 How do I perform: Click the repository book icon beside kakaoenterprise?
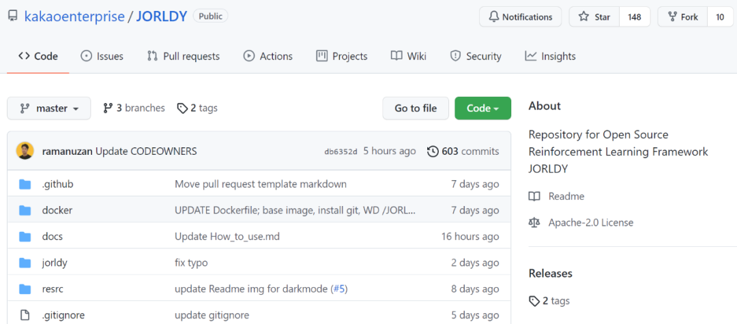[x=13, y=17]
